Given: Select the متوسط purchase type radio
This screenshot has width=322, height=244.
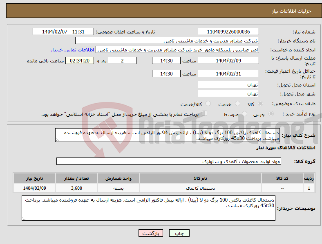Looking at the screenshot, I should click(244, 113).
